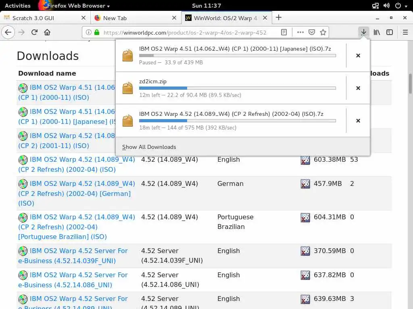
Task: Click the zd2icm.zip download progress bar
Action: 237,88
